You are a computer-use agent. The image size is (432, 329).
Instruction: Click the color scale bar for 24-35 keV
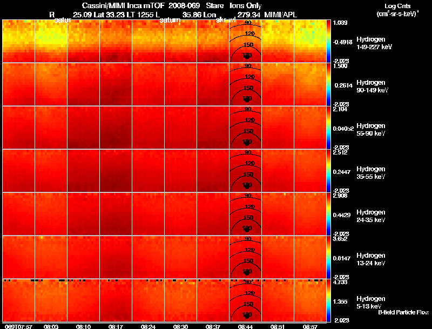328,214
